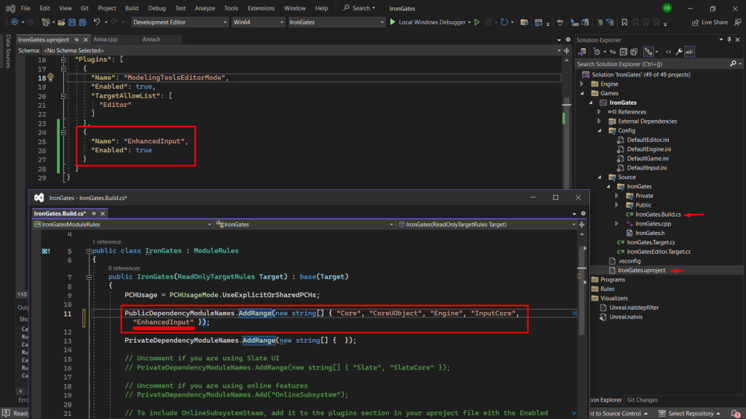Image resolution: width=746 pixels, height=419 pixels.
Task: Click the green Start Debugging play icon
Action: (393, 22)
